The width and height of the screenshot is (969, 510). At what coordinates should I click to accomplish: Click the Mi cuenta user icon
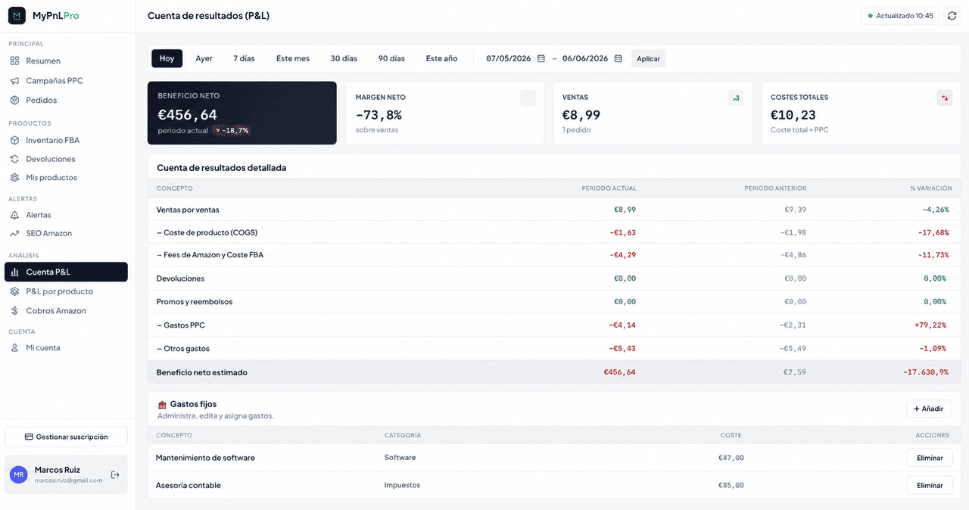click(14, 347)
